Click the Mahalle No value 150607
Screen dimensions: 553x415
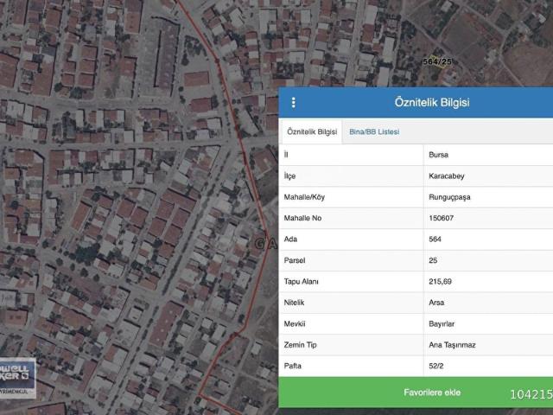(443, 218)
